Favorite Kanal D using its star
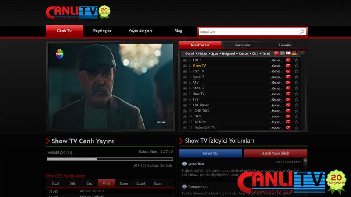This screenshot has height=197, width=351. coord(297,88)
